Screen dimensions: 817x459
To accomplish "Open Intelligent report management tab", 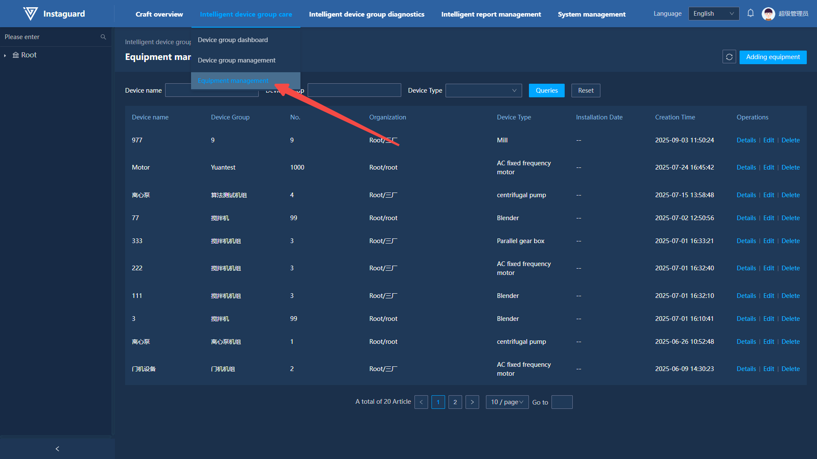I will click(x=491, y=14).
